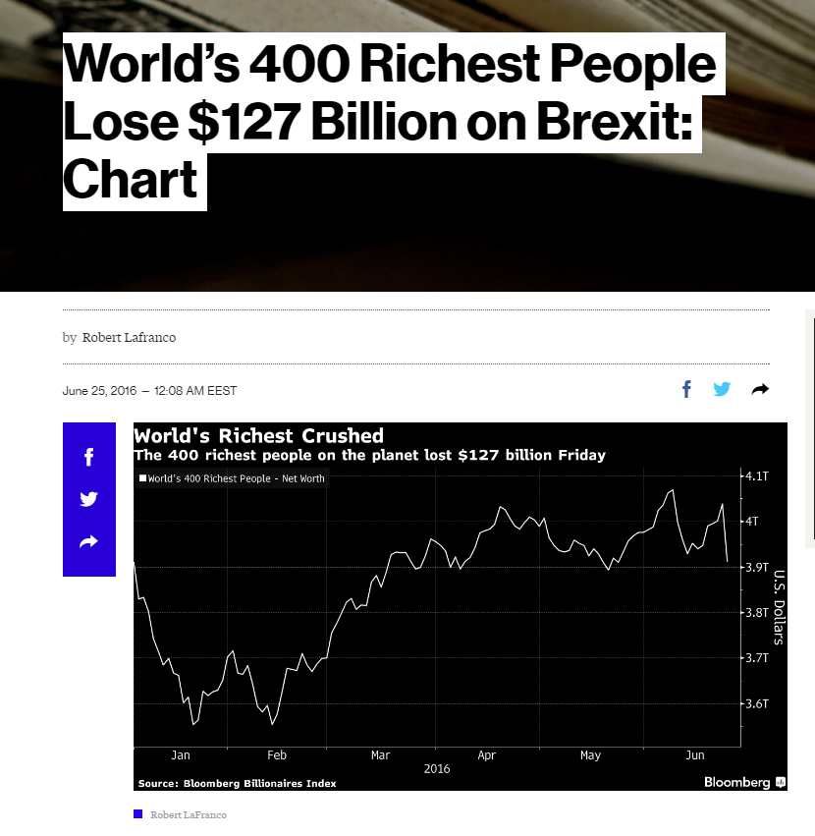Click the Bloomberg wordmark in the chart
Image resolution: width=815 pixels, height=836 pixels.
click(737, 782)
